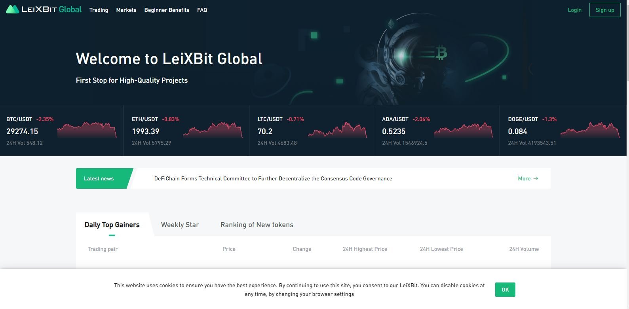Image resolution: width=629 pixels, height=309 pixels.
Task: Switch to the Weekly Star tab
Action: pos(180,225)
